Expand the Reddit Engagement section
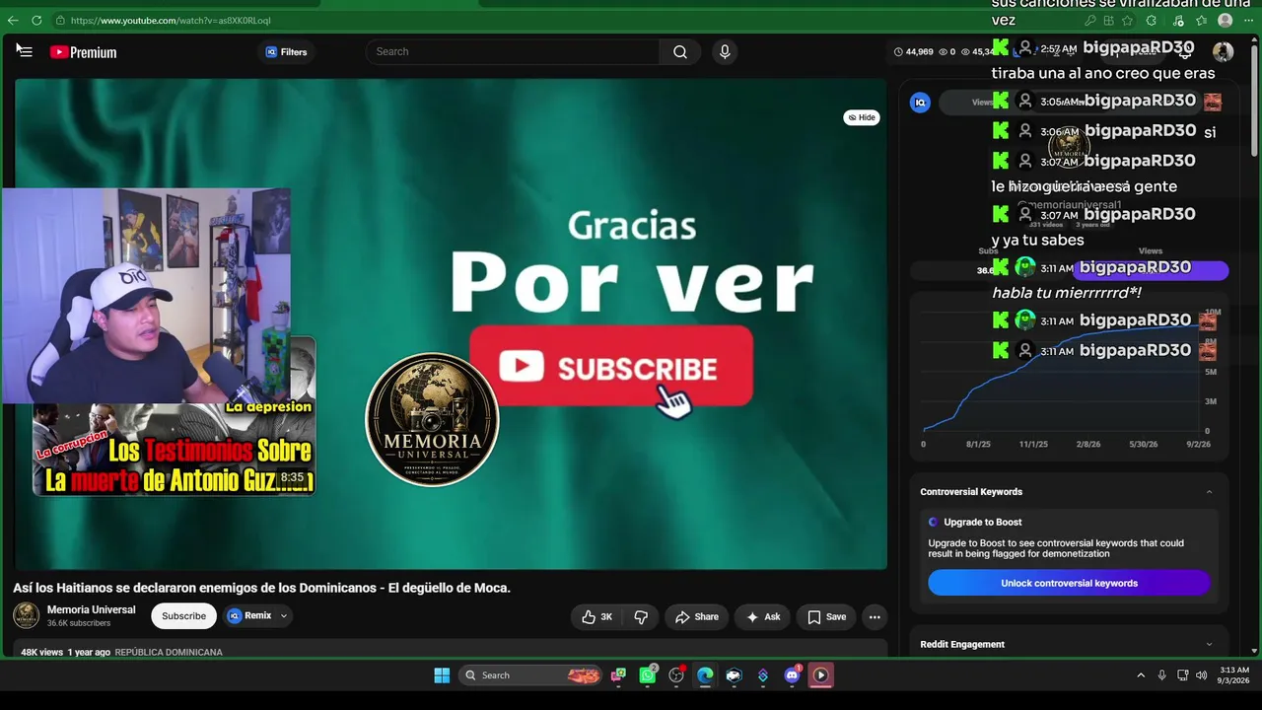This screenshot has height=710, width=1262. [1210, 645]
